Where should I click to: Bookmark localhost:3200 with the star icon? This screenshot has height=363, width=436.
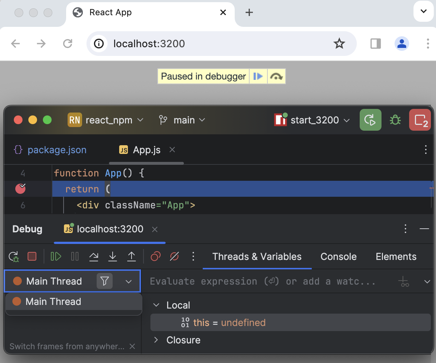(339, 44)
